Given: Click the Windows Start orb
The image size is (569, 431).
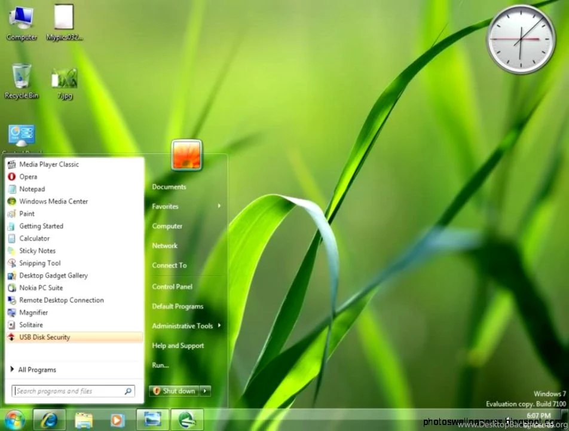Looking at the screenshot, I should 14,420.
